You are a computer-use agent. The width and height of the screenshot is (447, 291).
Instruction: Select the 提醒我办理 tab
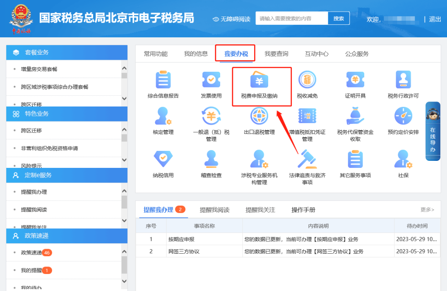(x=159, y=210)
